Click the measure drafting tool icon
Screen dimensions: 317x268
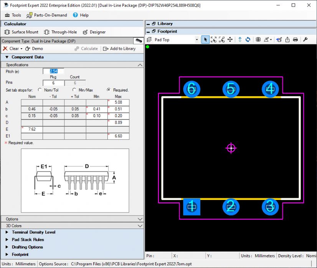pyautogui.click(x=266, y=39)
